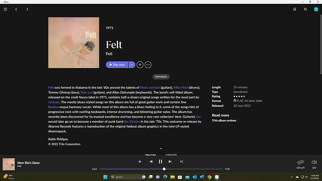
Task: Click the taskbar clock showing 9:36 AM
Action: point(315,177)
